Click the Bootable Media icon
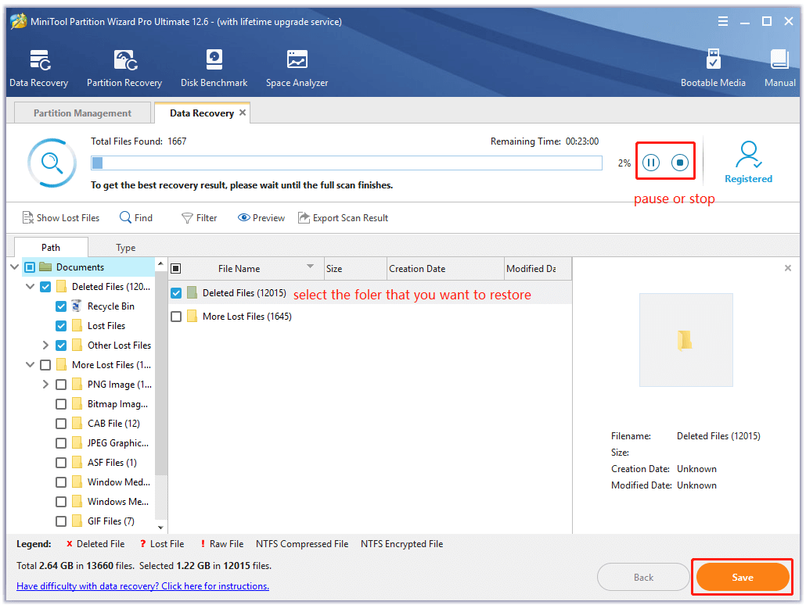The image size is (806, 605). pyautogui.click(x=712, y=61)
